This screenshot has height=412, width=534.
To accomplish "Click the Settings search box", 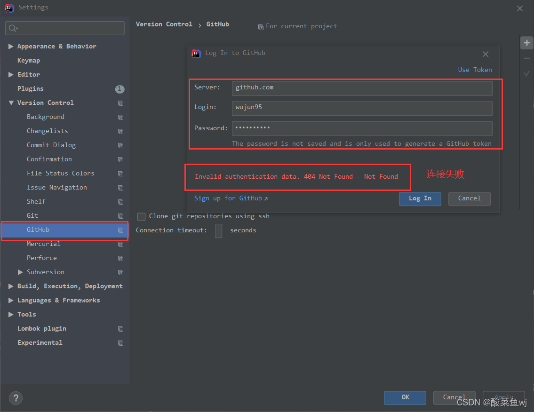I will 65,28.
